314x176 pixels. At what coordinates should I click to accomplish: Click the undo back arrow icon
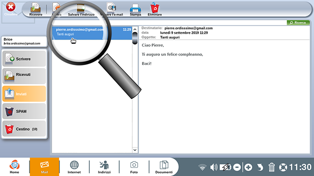(x=260, y=167)
